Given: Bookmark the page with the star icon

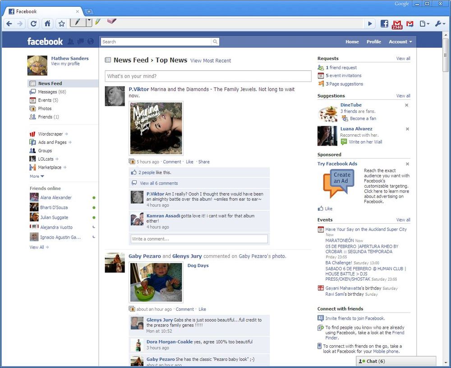Looking at the screenshot, I should coord(62,24).
